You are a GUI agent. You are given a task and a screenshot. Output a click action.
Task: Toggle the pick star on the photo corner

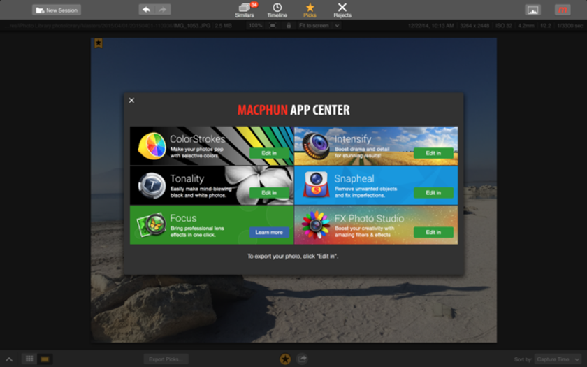[x=98, y=43]
